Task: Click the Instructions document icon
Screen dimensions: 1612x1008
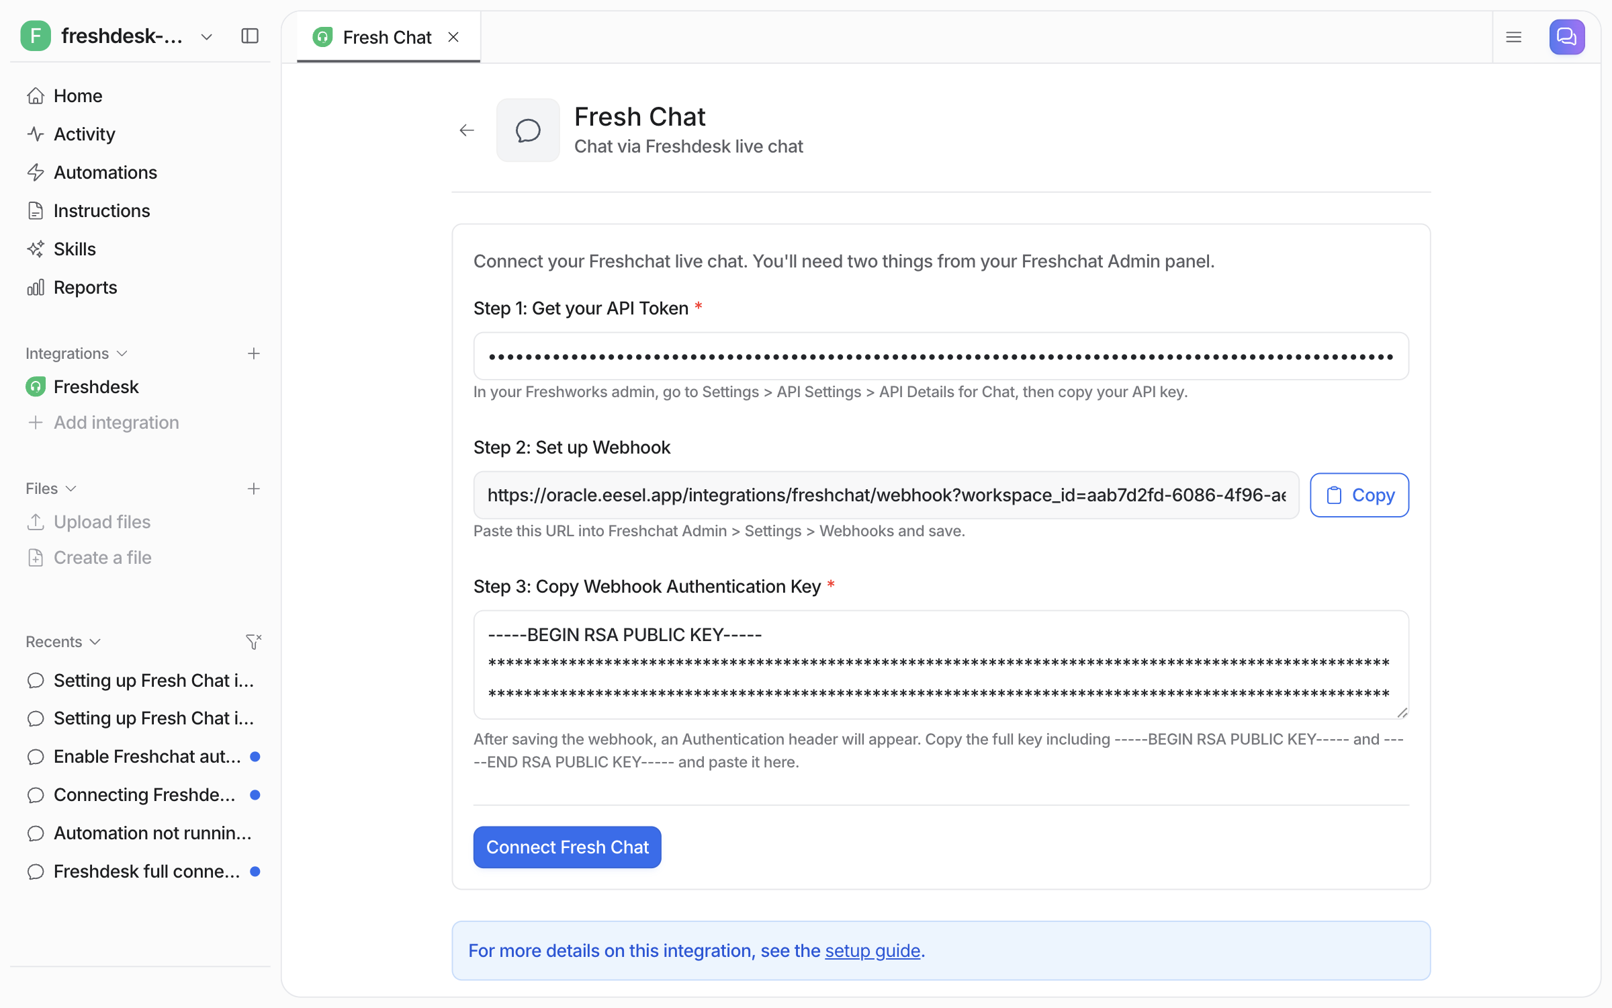Action: tap(36, 210)
